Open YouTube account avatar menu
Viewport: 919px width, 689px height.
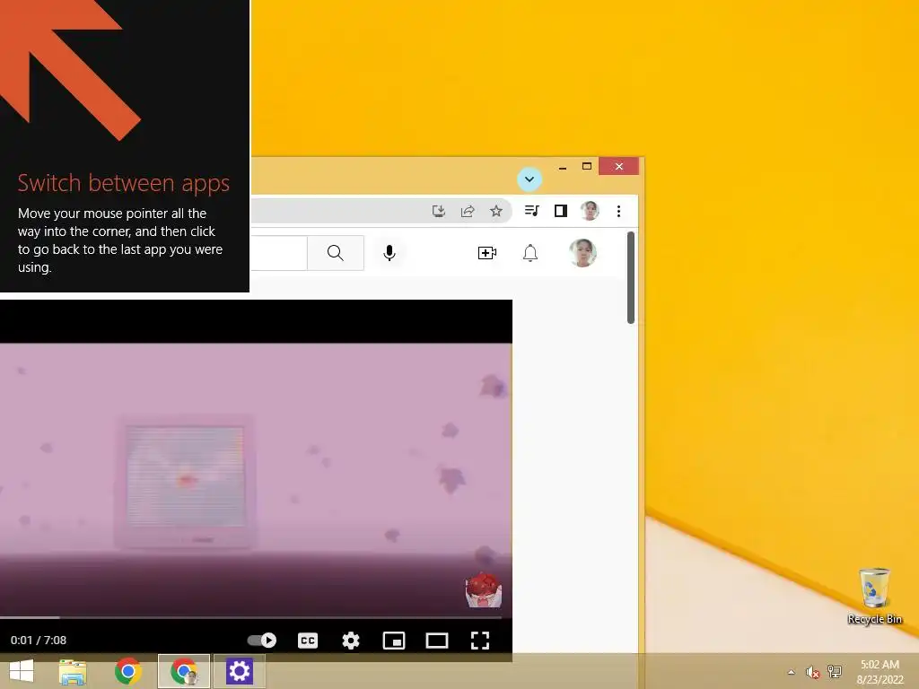tap(582, 252)
